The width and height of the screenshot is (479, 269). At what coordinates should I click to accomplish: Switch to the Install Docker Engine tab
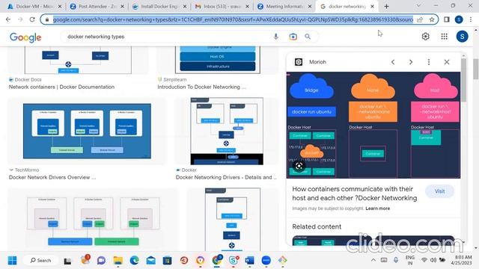[x=159, y=7]
